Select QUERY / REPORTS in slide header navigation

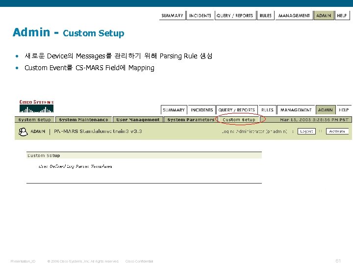(235, 16)
